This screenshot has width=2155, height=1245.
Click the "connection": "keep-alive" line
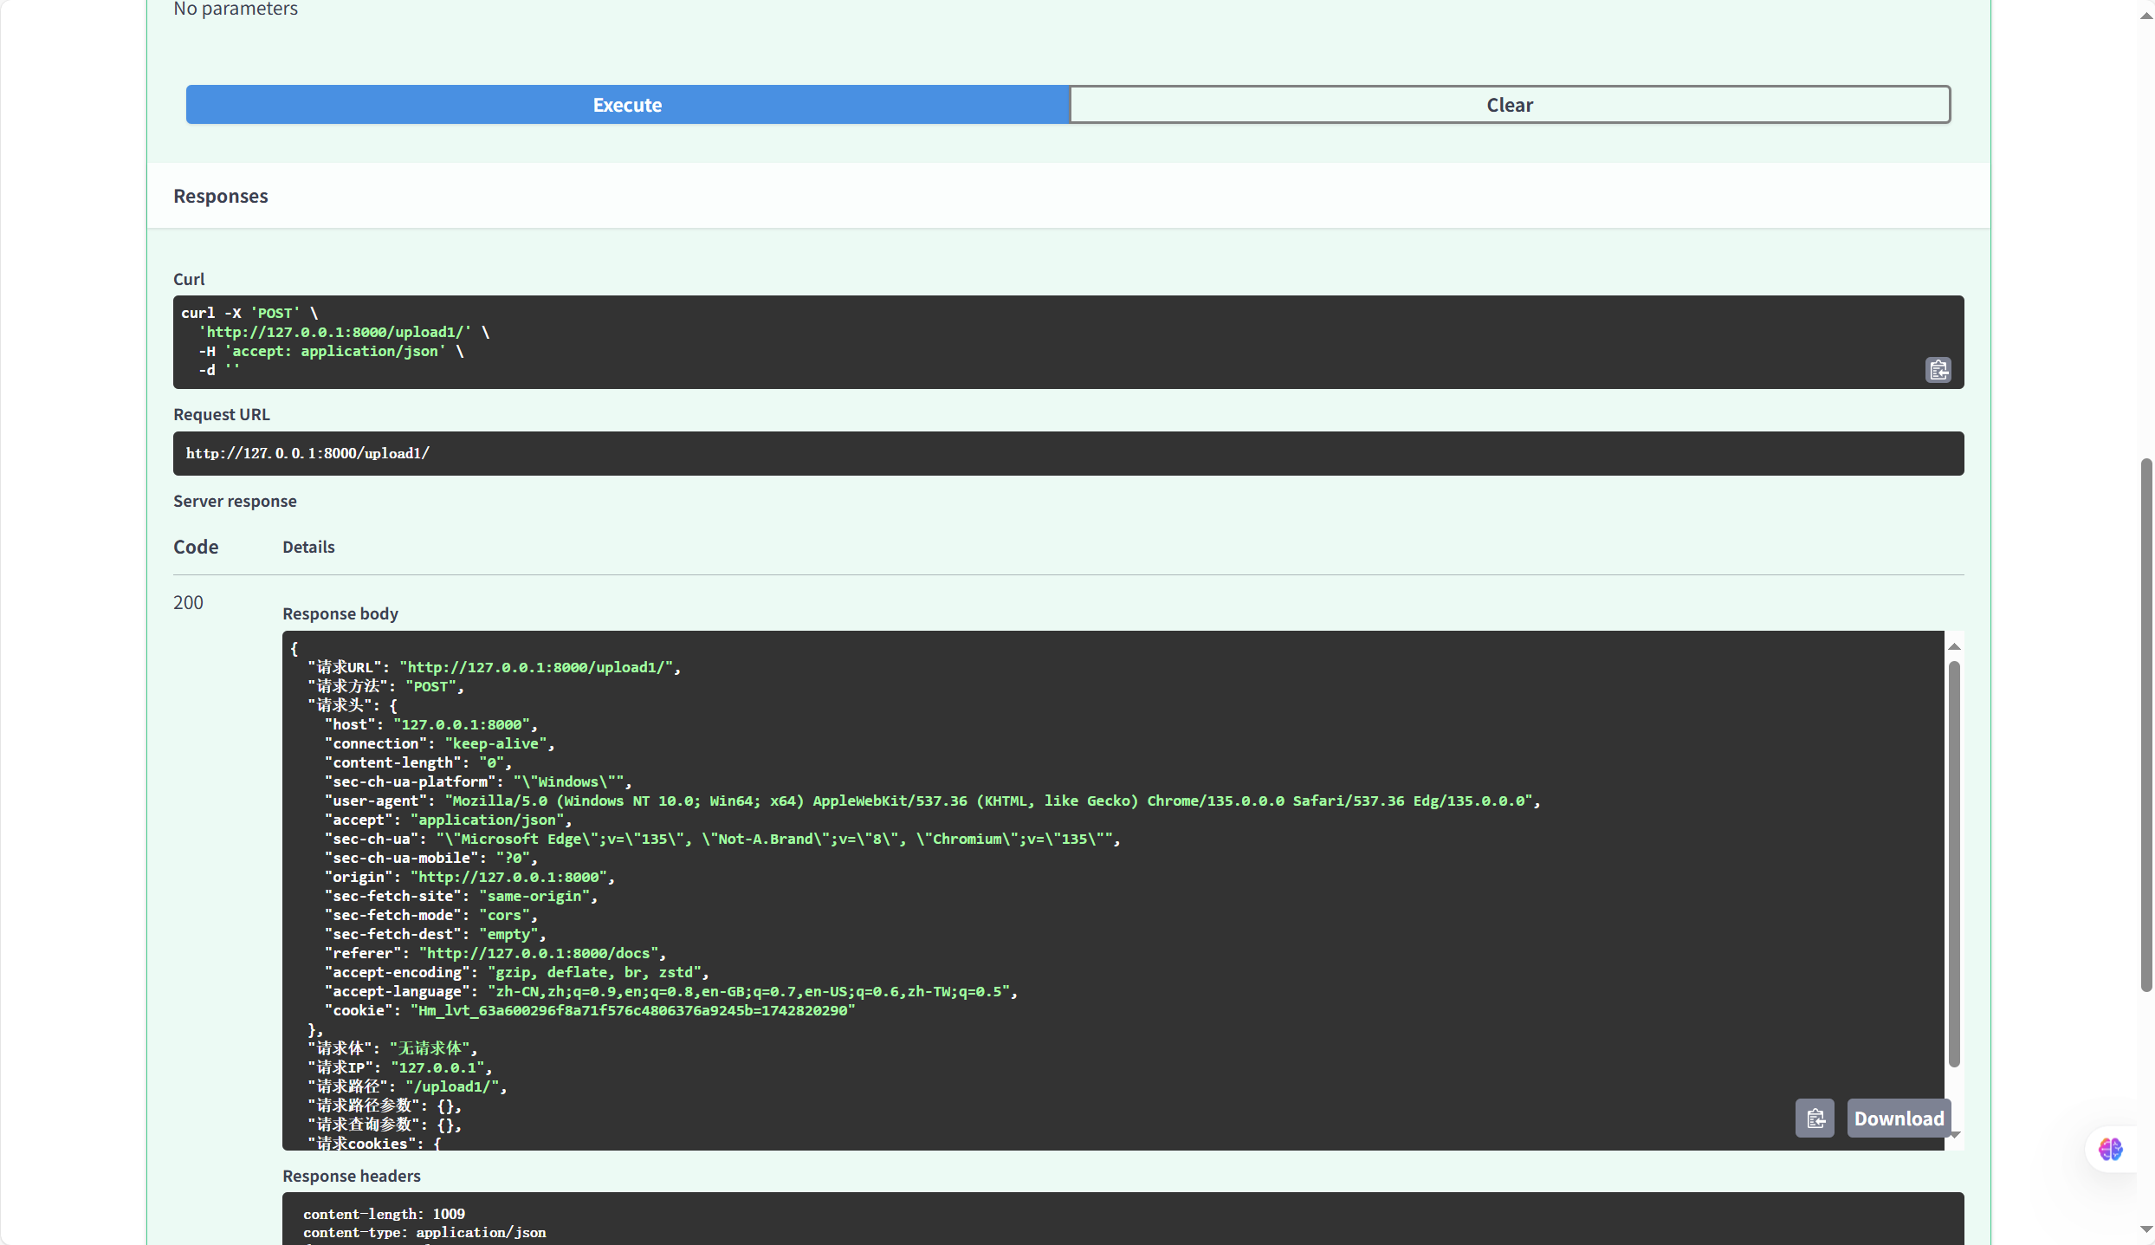point(440,743)
